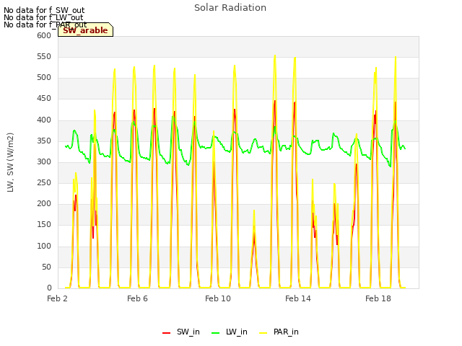
Task: Click the yellow PAR_in legend swatch
Action: click(263, 333)
